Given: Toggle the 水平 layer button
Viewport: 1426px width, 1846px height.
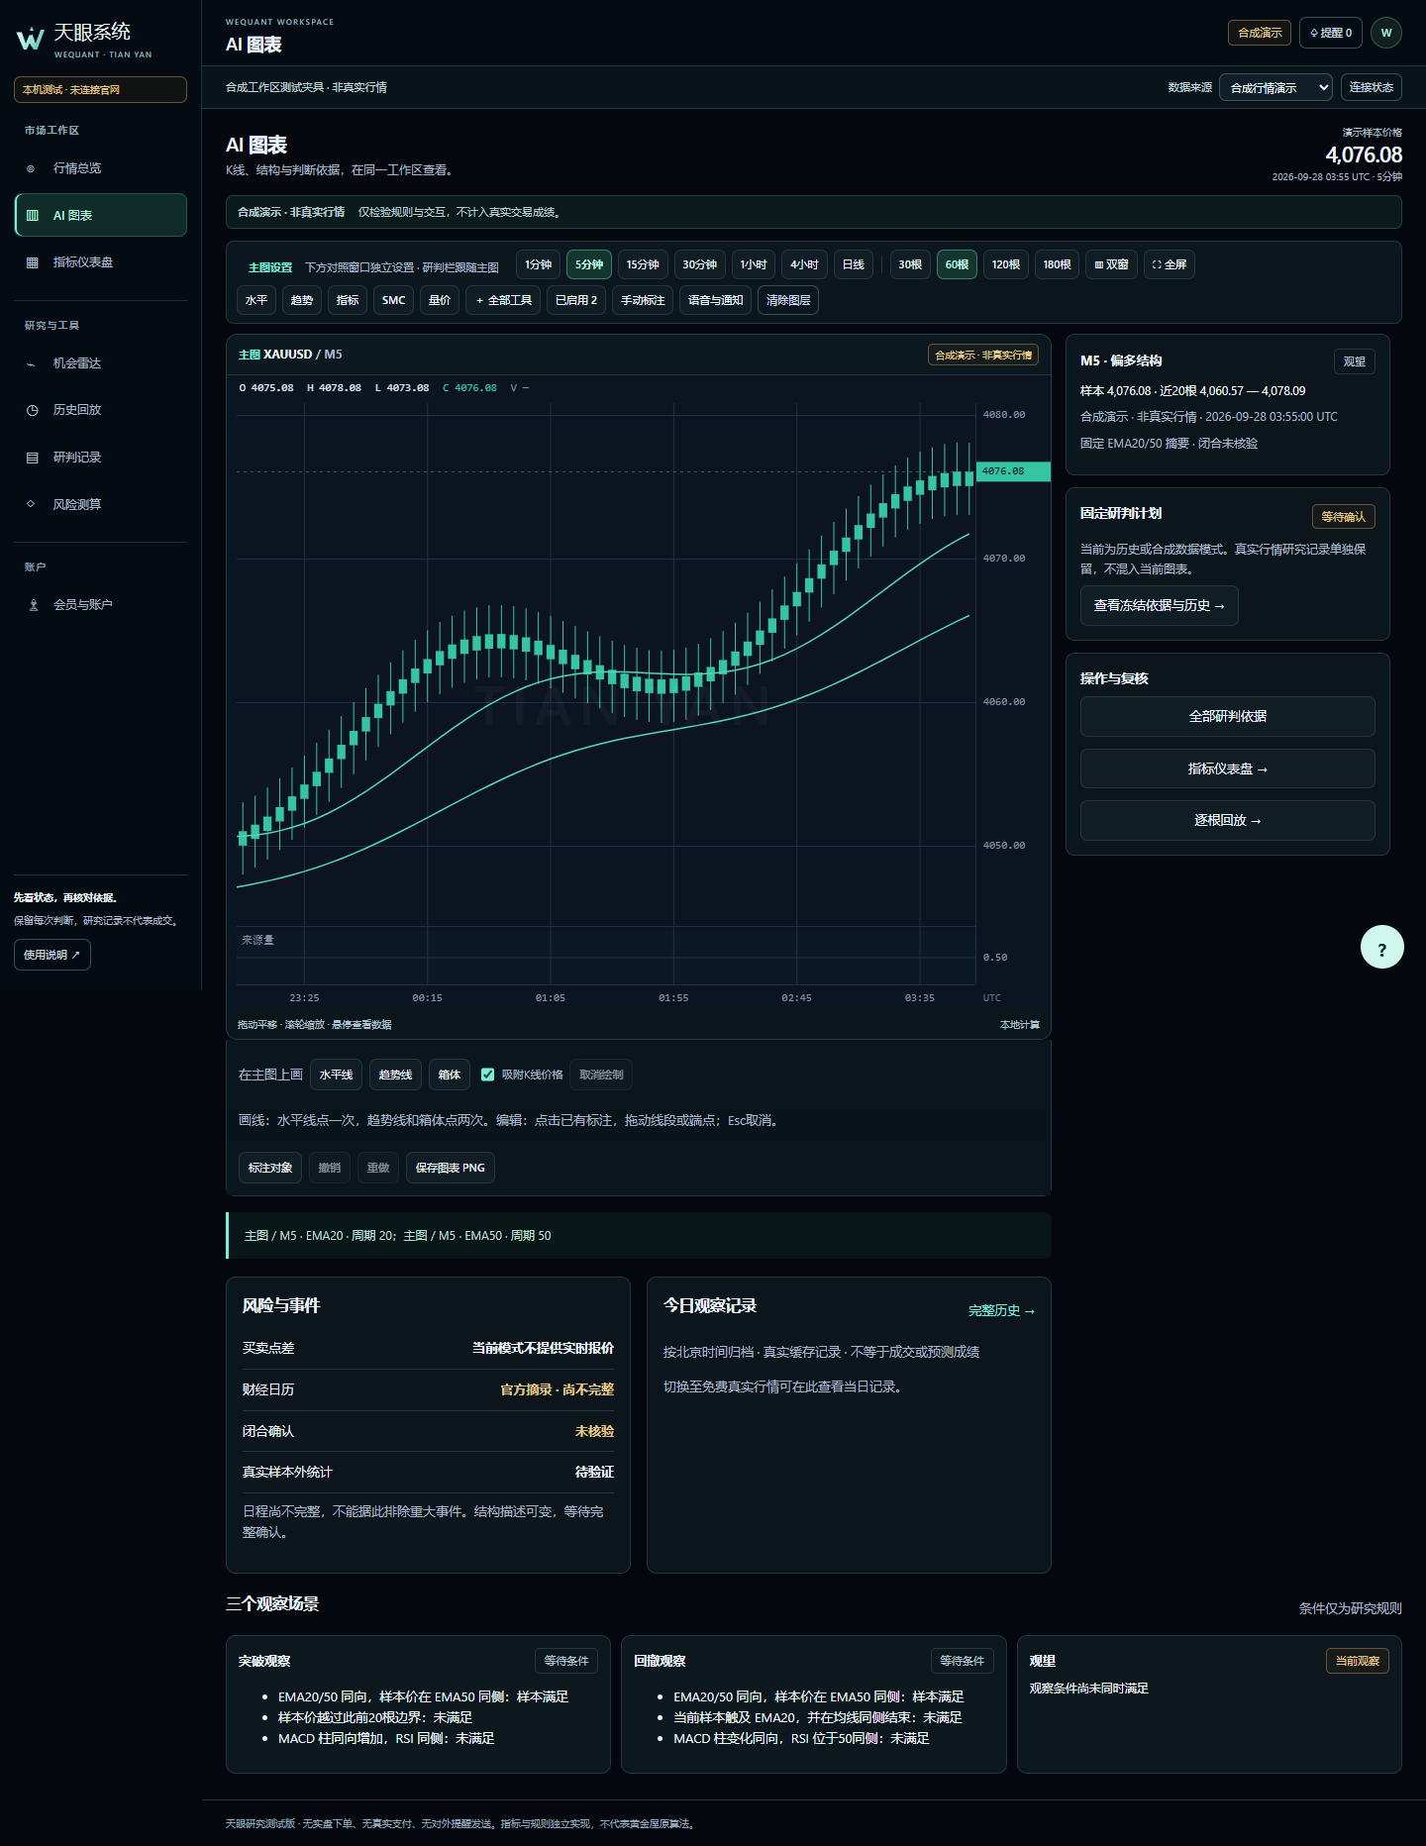Looking at the screenshot, I should (256, 300).
